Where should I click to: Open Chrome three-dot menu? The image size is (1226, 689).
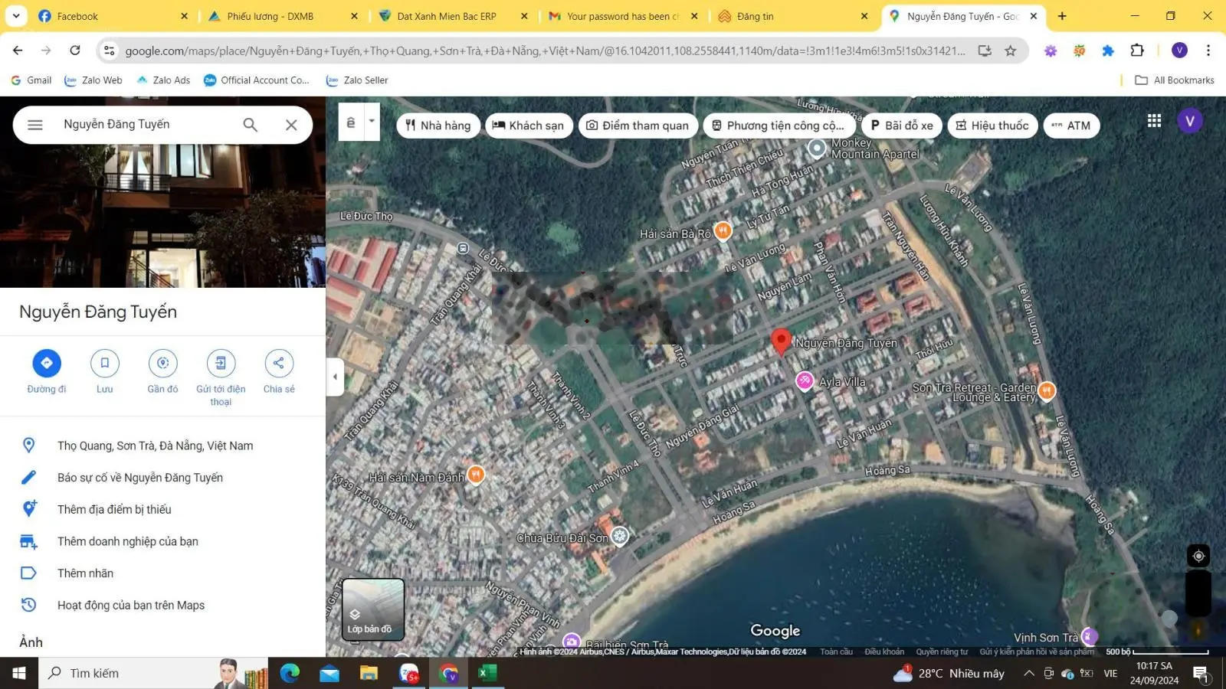point(1208,51)
